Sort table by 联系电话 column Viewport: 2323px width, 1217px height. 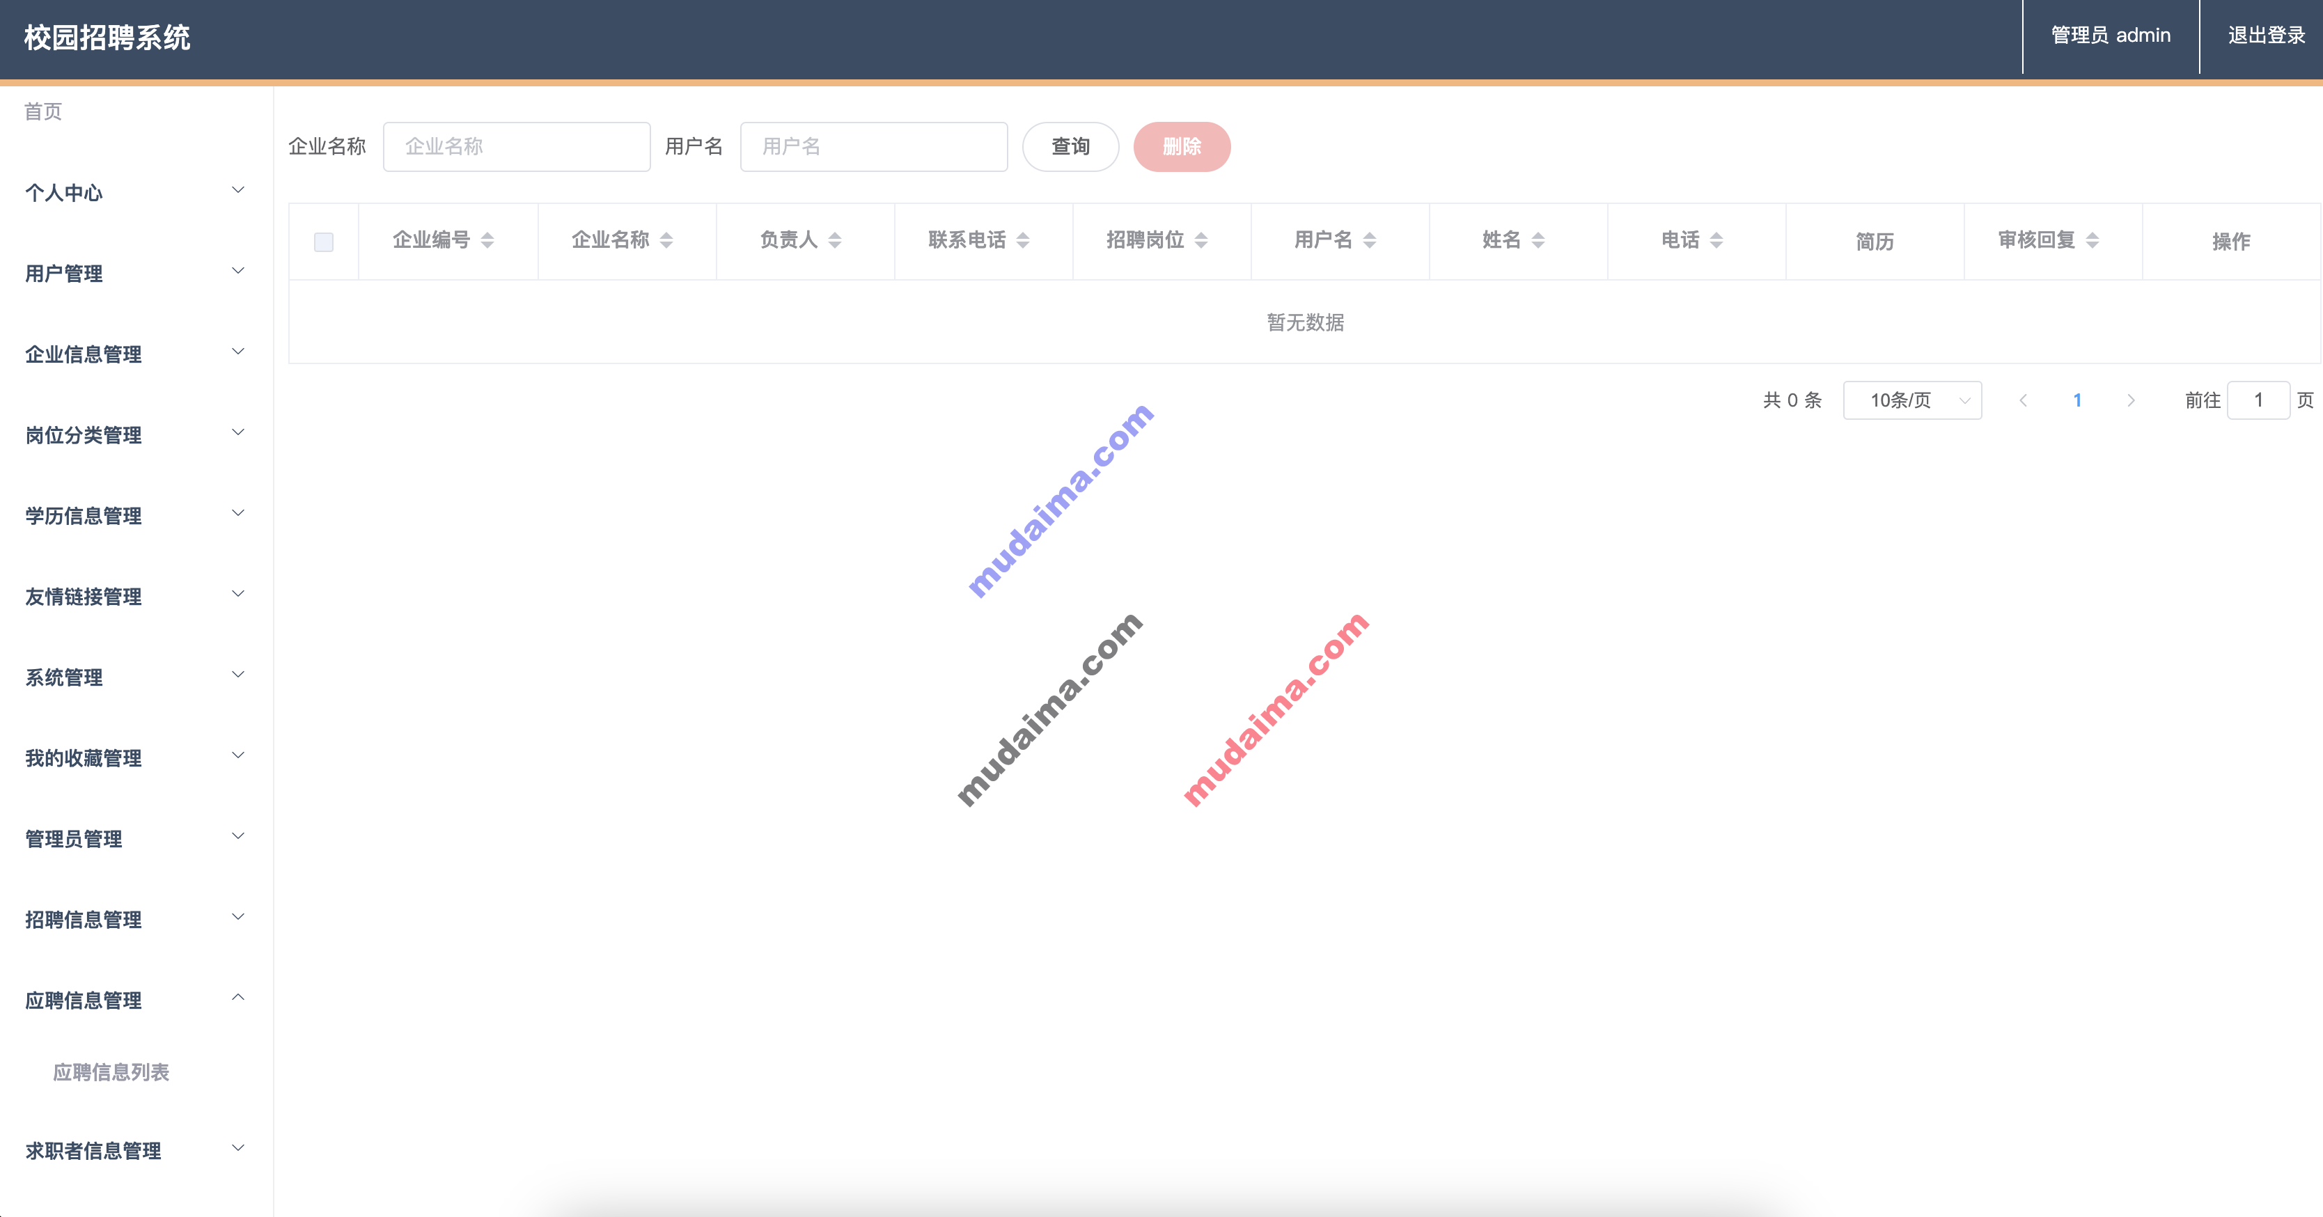1023,240
